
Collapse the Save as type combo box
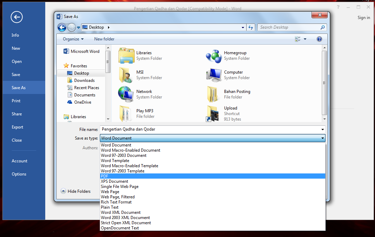(323, 138)
